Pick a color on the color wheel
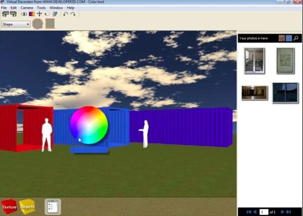This screenshot has height=216, width=303. pos(89,125)
